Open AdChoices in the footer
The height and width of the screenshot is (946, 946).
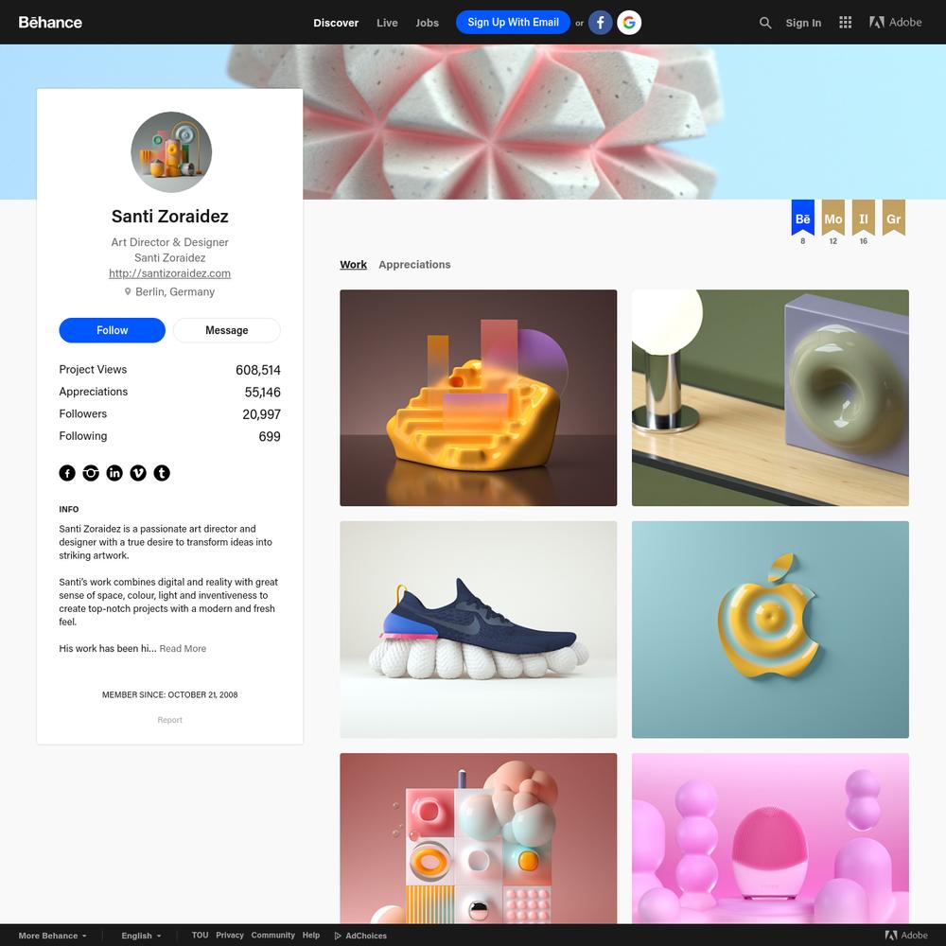(360, 936)
